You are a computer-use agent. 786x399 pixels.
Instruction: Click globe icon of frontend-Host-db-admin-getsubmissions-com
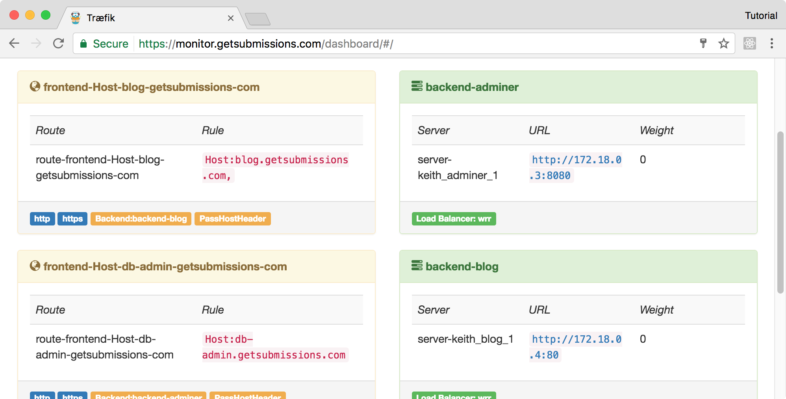click(x=35, y=266)
